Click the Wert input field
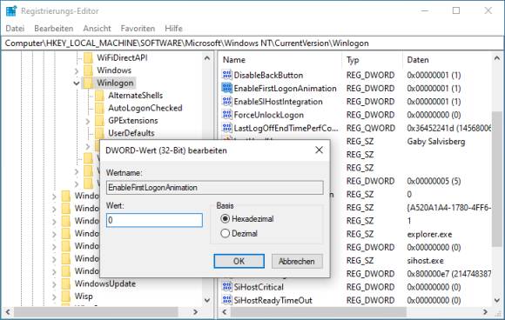 pos(154,220)
